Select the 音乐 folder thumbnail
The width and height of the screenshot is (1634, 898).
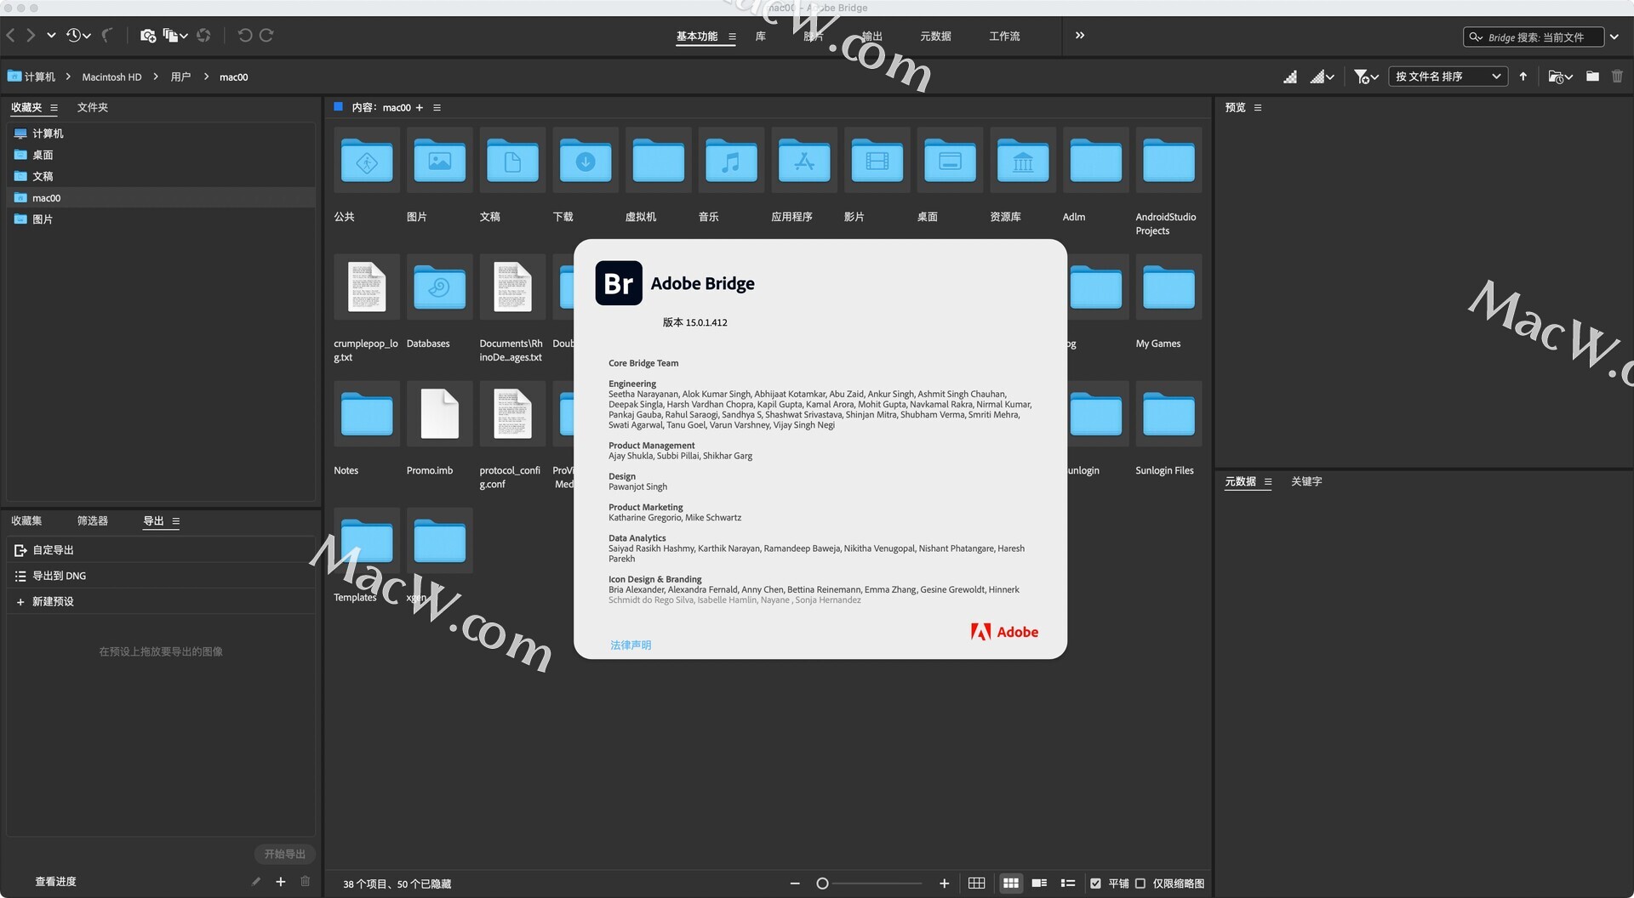[731, 161]
